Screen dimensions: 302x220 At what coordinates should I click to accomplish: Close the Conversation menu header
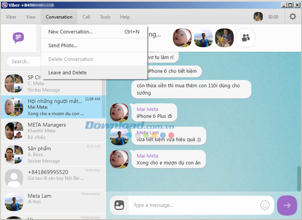[x=59, y=17]
